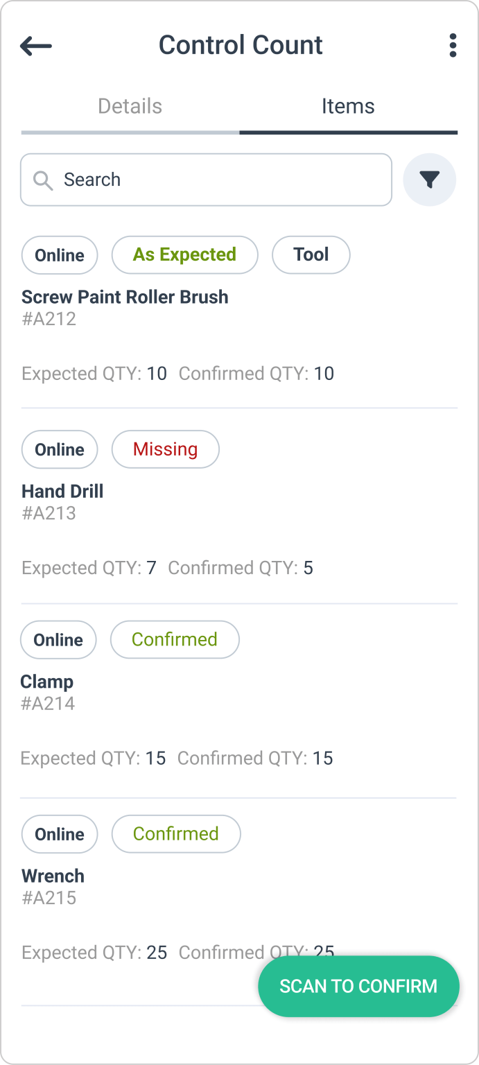Image resolution: width=479 pixels, height=1065 pixels.
Task: Tap the back arrow icon
Action: pyautogui.click(x=36, y=46)
